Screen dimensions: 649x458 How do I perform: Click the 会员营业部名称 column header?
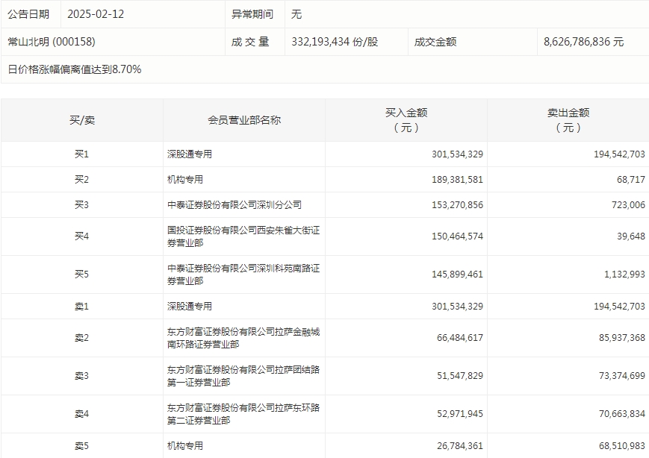coord(243,119)
